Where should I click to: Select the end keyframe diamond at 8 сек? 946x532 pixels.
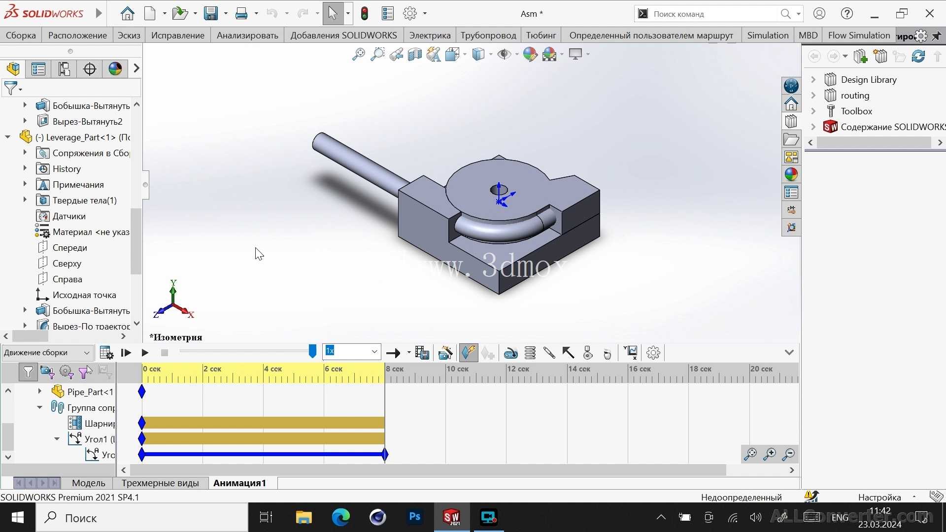[x=385, y=454]
